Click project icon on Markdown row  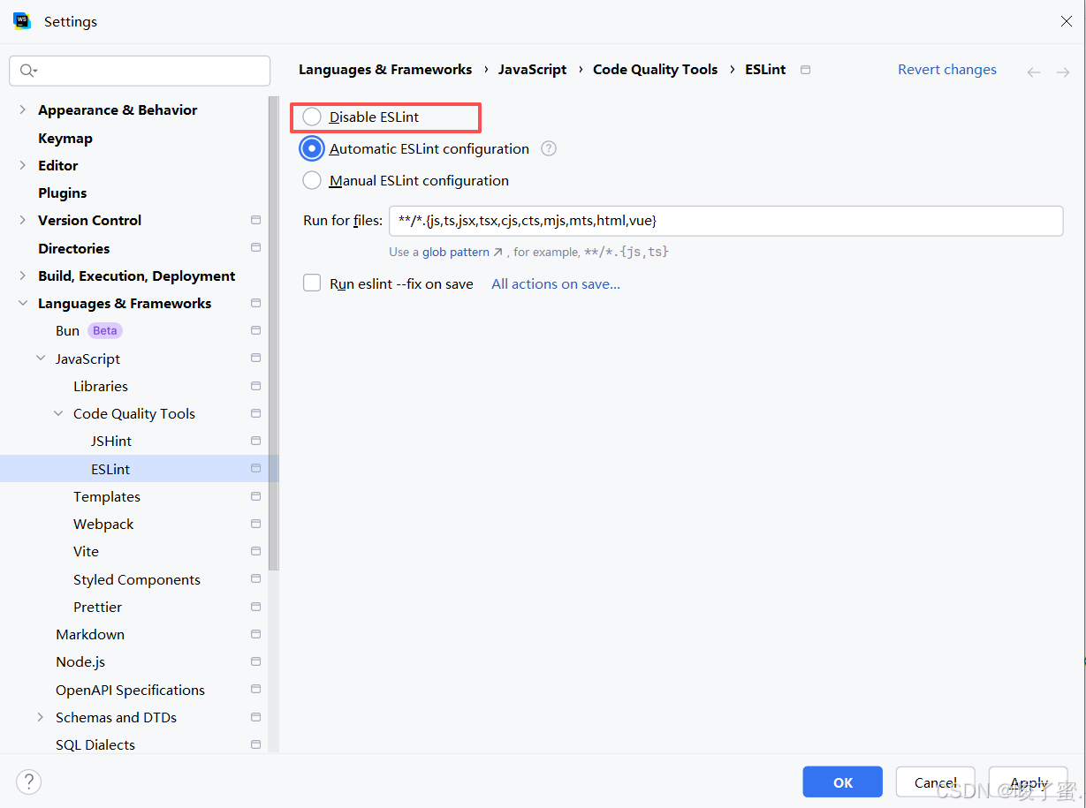pos(255,634)
